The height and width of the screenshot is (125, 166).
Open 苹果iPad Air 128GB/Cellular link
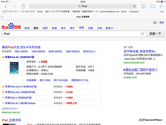[20, 103]
